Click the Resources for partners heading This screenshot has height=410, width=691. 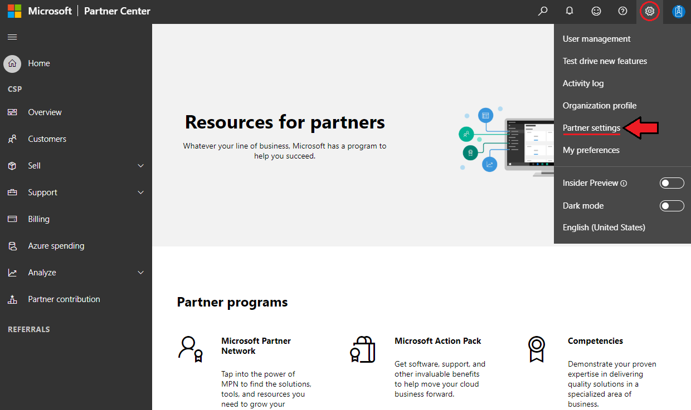click(285, 122)
